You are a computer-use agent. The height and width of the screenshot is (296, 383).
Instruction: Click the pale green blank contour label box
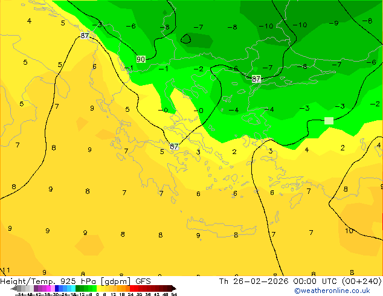point(329,121)
